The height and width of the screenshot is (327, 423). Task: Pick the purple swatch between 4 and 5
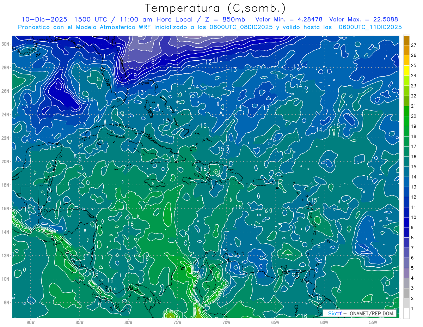point(406,273)
